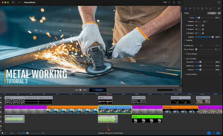Mute the main video track speaker icon

(1, 112)
